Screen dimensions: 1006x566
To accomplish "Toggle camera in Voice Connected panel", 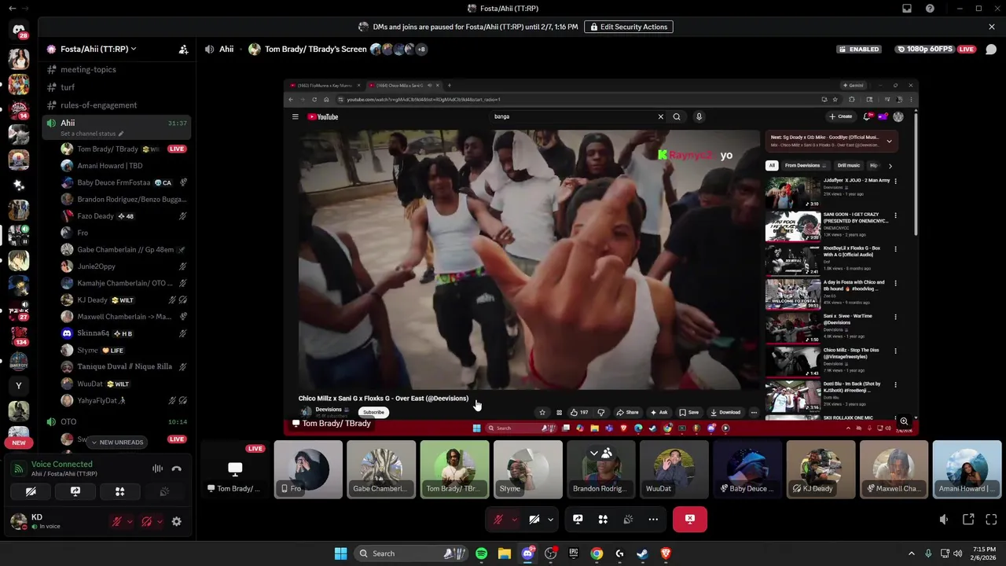I will click(31, 491).
